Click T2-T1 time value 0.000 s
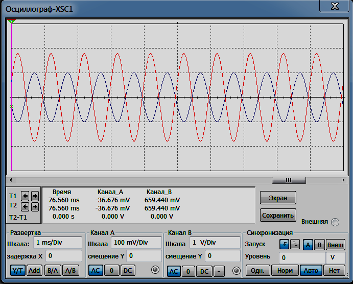 pyautogui.click(x=63, y=217)
